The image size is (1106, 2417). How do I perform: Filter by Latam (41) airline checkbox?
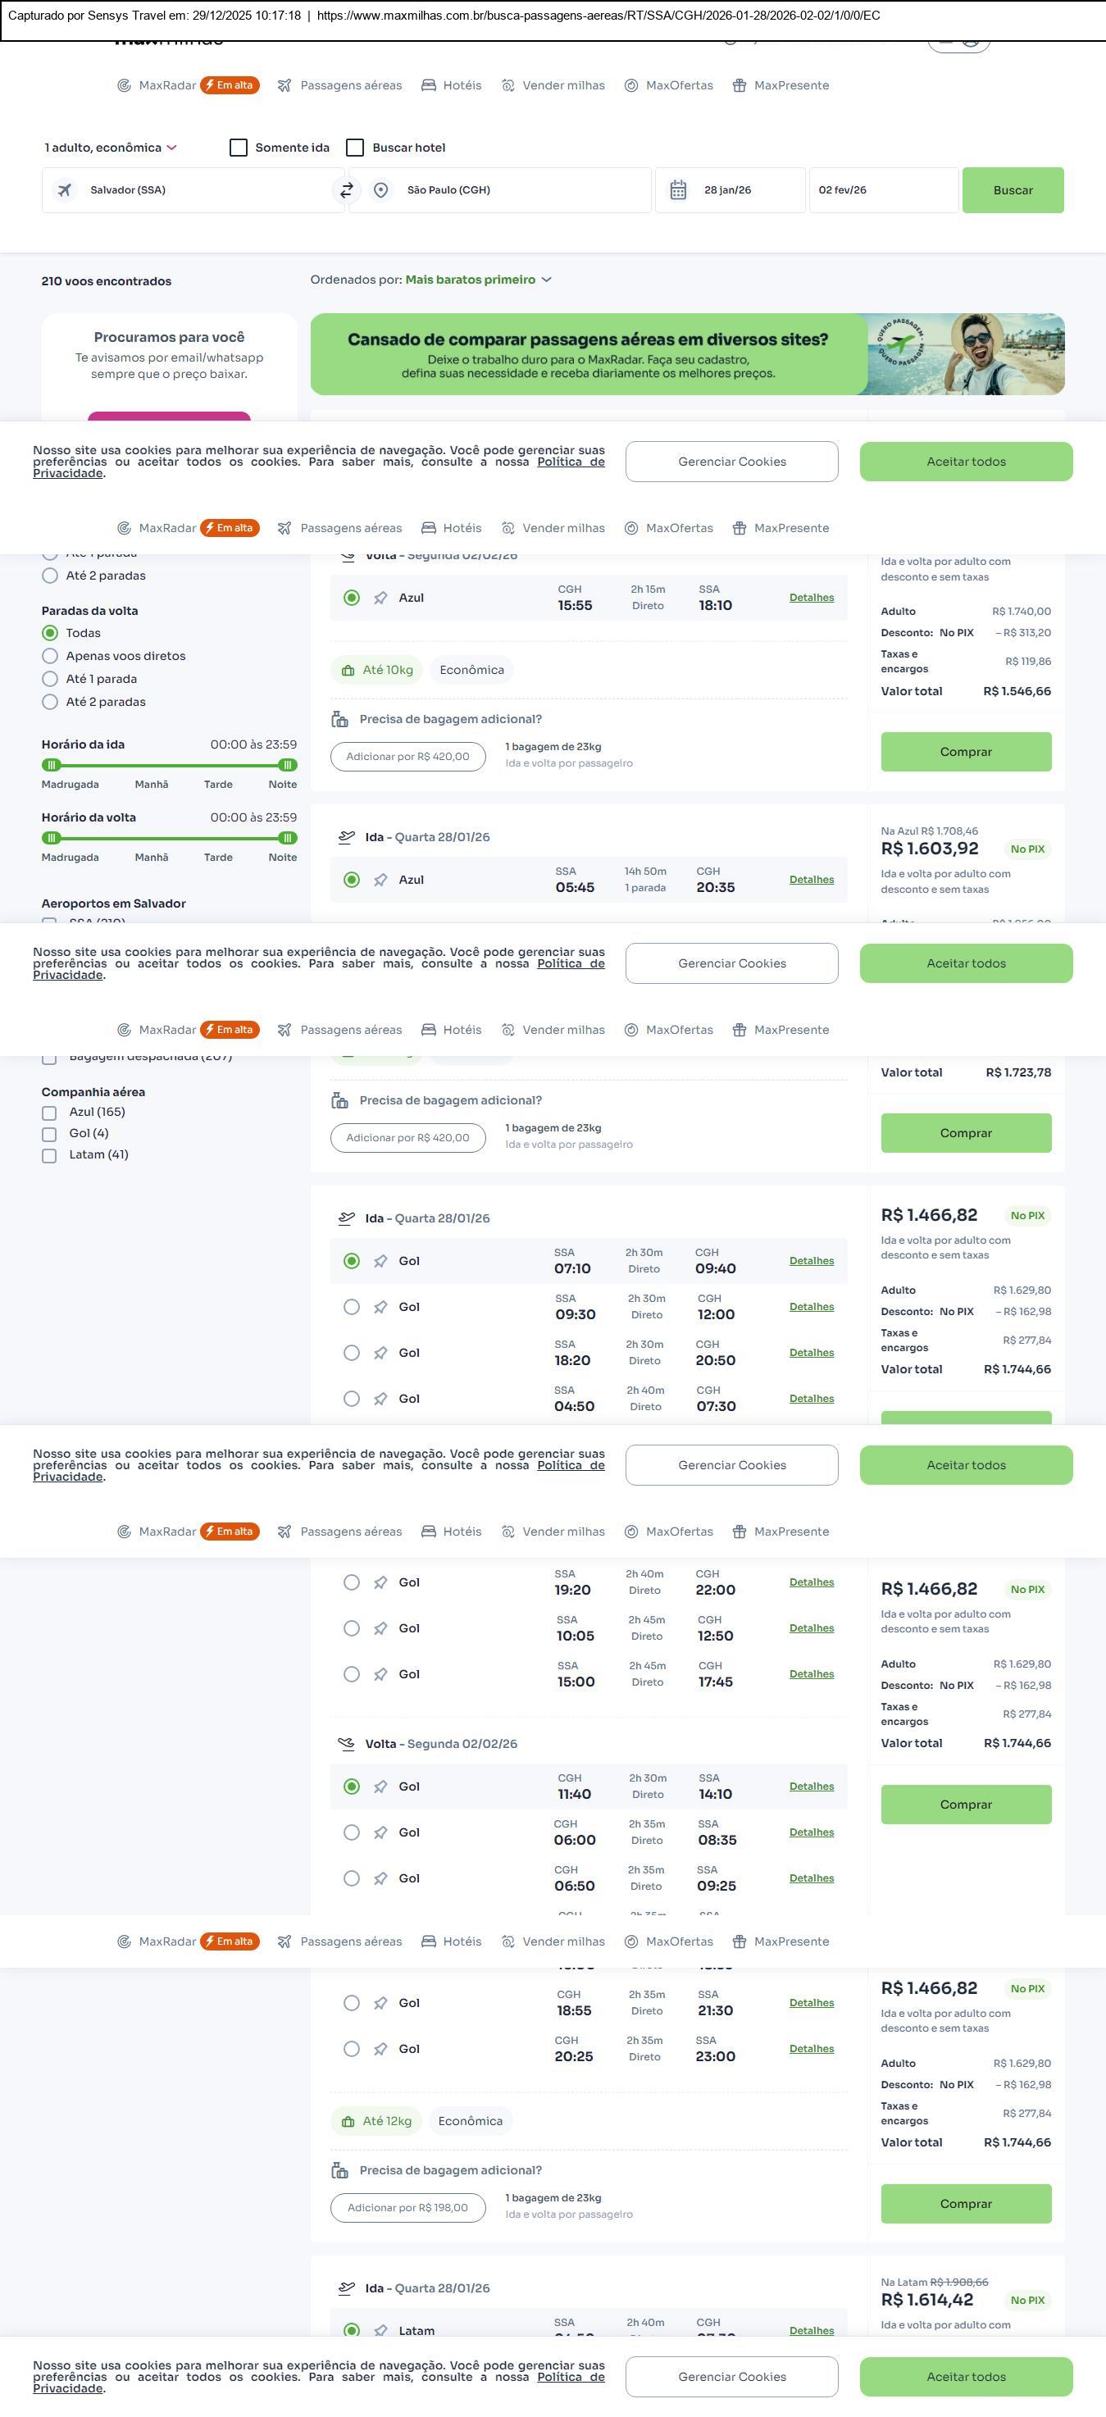coord(50,1155)
